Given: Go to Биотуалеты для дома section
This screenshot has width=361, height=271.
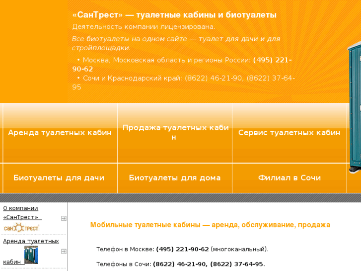Looking at the screenshot, I should 175,178.
